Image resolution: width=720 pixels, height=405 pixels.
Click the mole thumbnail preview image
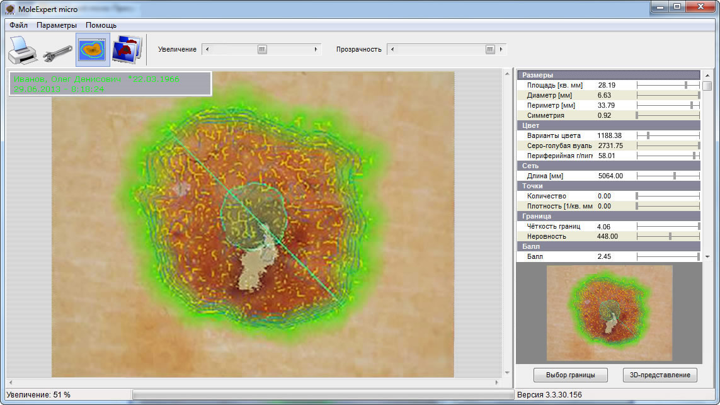609,312
